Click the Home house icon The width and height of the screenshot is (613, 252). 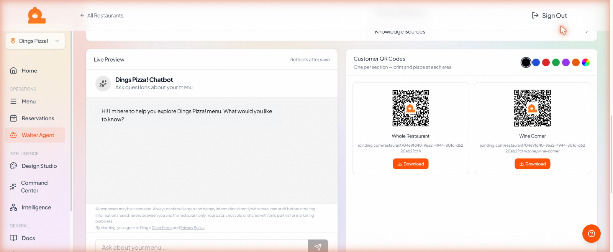13,70
